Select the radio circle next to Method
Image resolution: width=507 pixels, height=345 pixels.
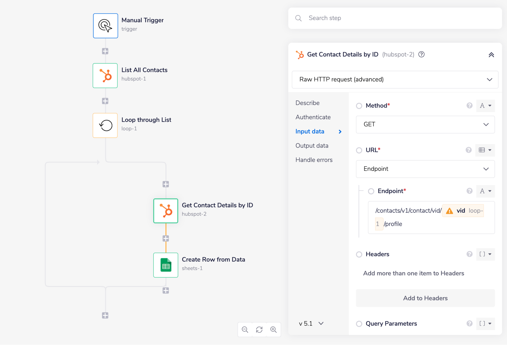(359, 106)
